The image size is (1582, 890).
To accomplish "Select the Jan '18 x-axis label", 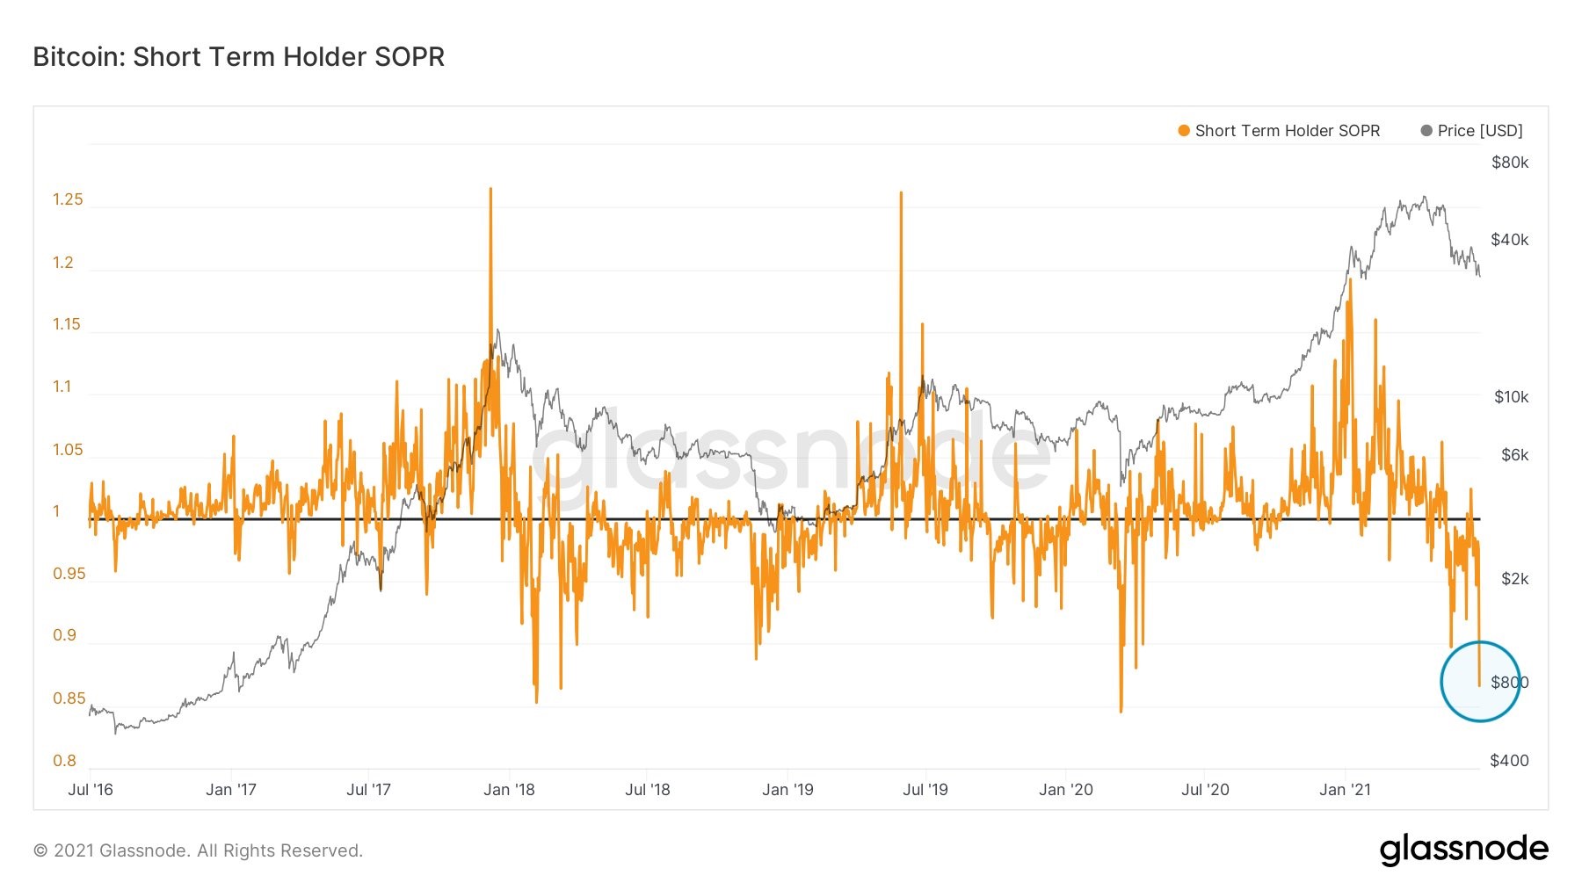I will (509, 790).
